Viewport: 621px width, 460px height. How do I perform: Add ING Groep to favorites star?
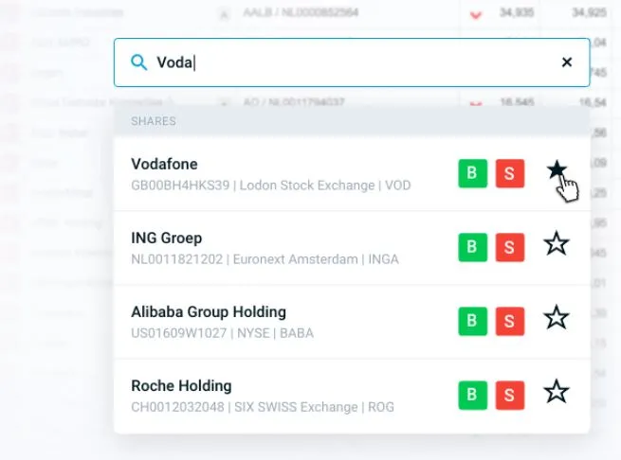(557, 243)
